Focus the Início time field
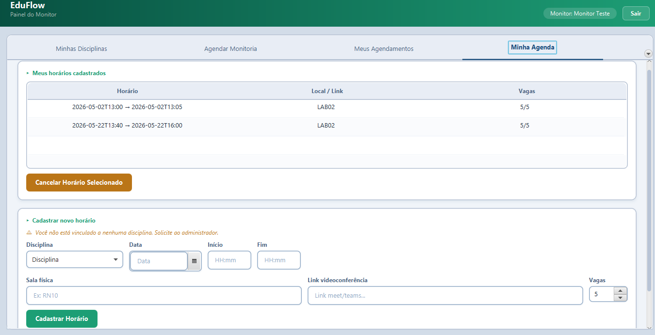 (229, 260)
